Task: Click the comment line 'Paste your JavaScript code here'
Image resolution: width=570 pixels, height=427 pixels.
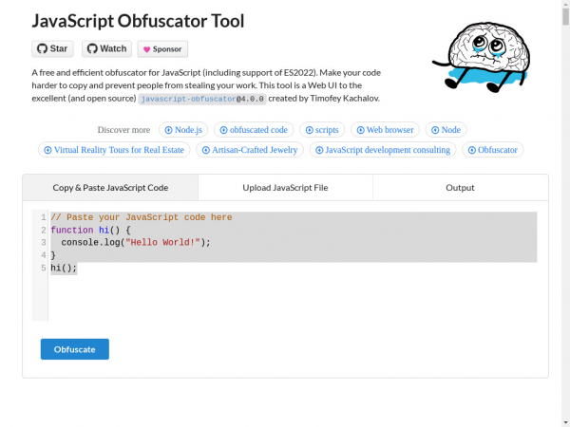Action: point(142,217)
